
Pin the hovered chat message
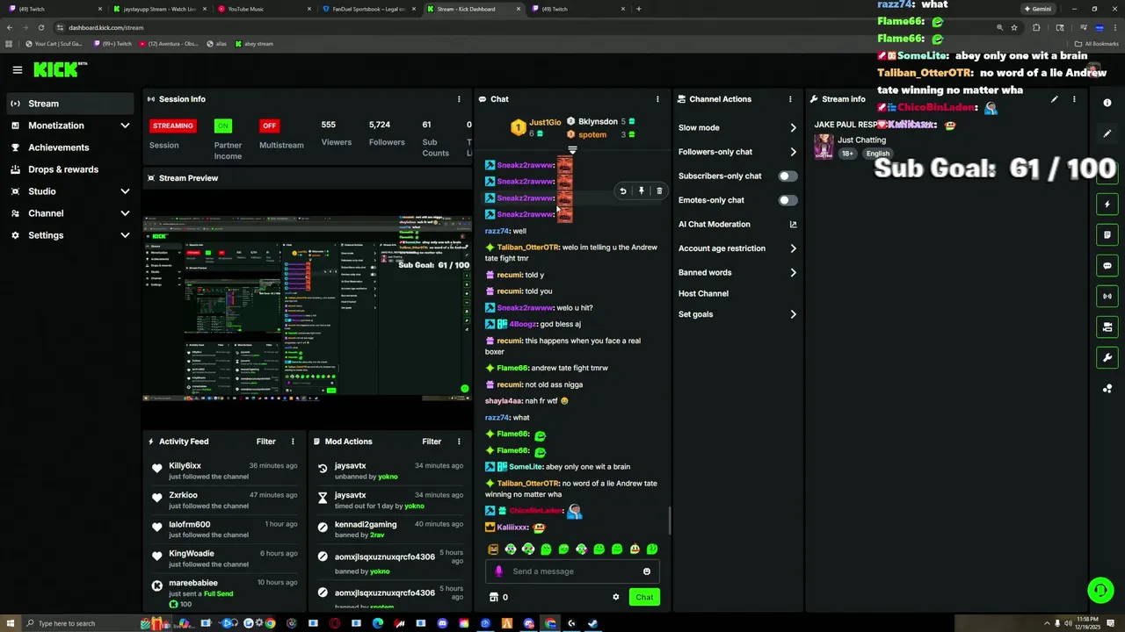pos(641,190)
